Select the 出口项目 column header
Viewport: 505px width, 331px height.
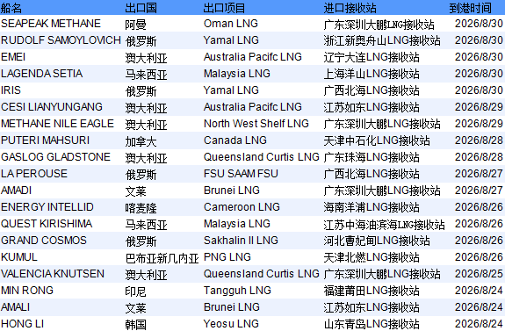click(224, 8)
